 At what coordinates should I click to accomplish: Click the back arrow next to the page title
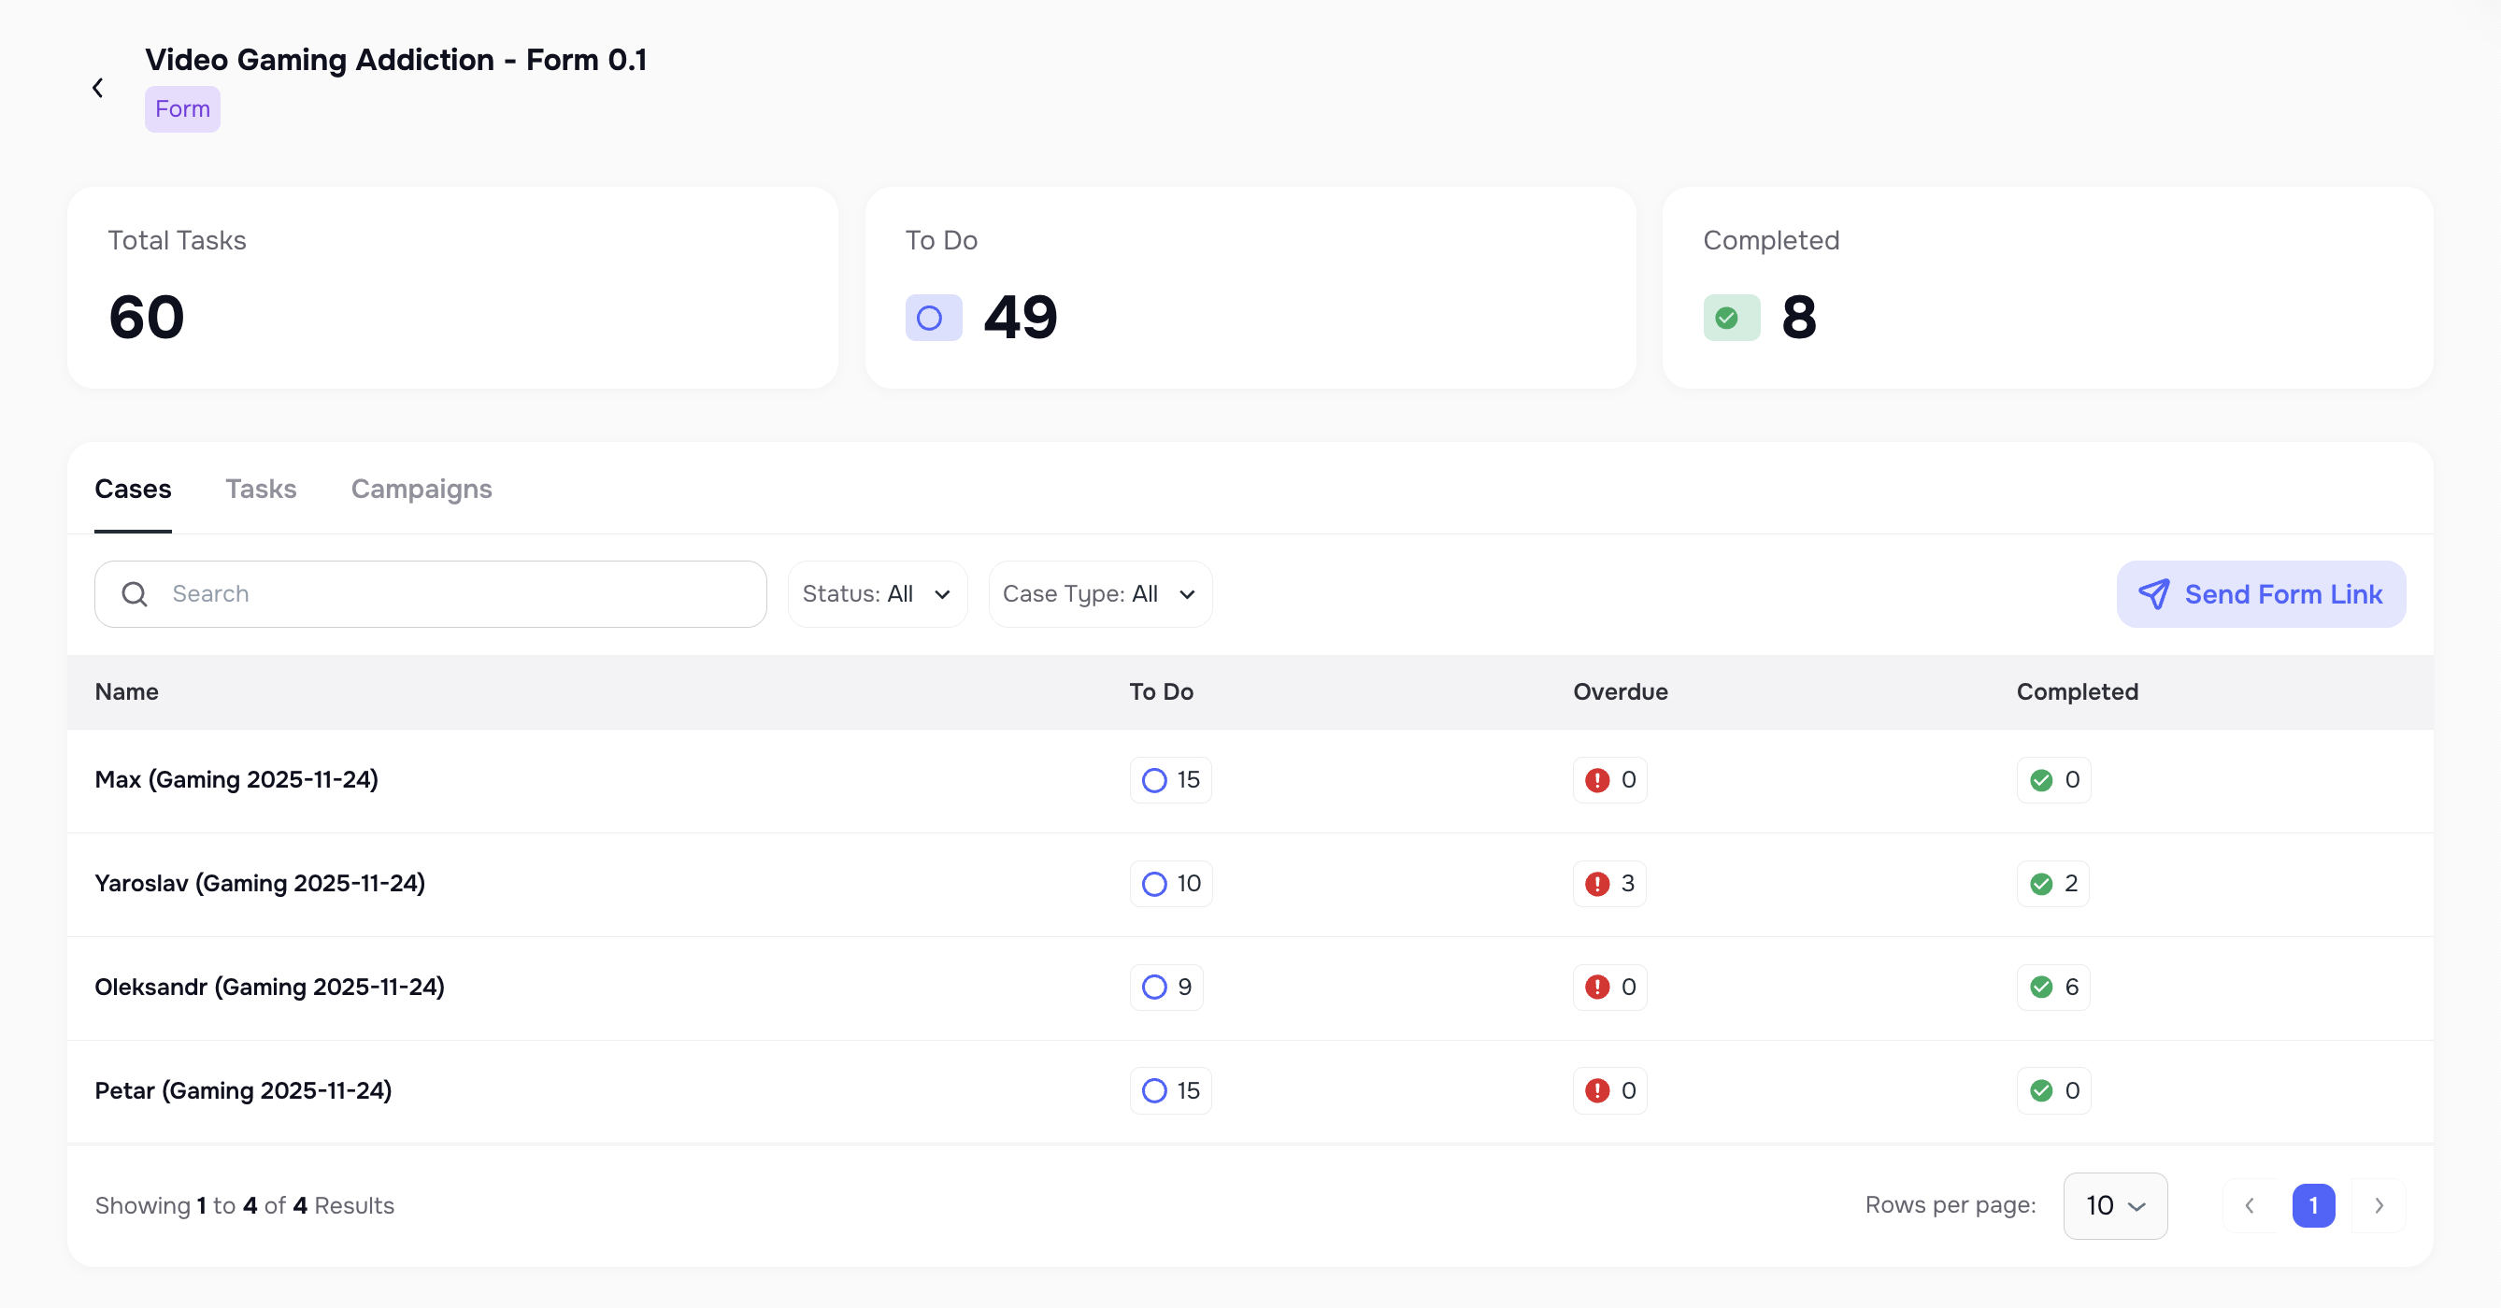point(98,87)
